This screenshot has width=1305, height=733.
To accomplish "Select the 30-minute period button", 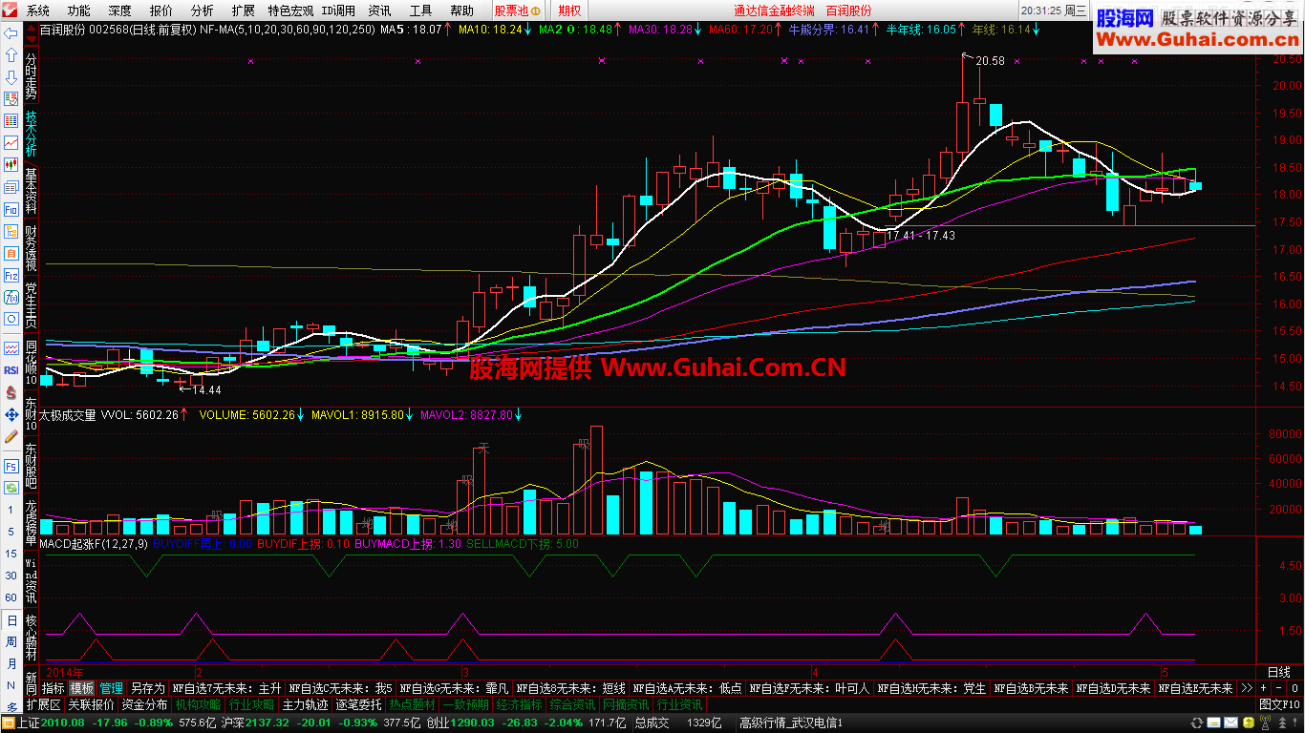I will (x=11, y=576).
